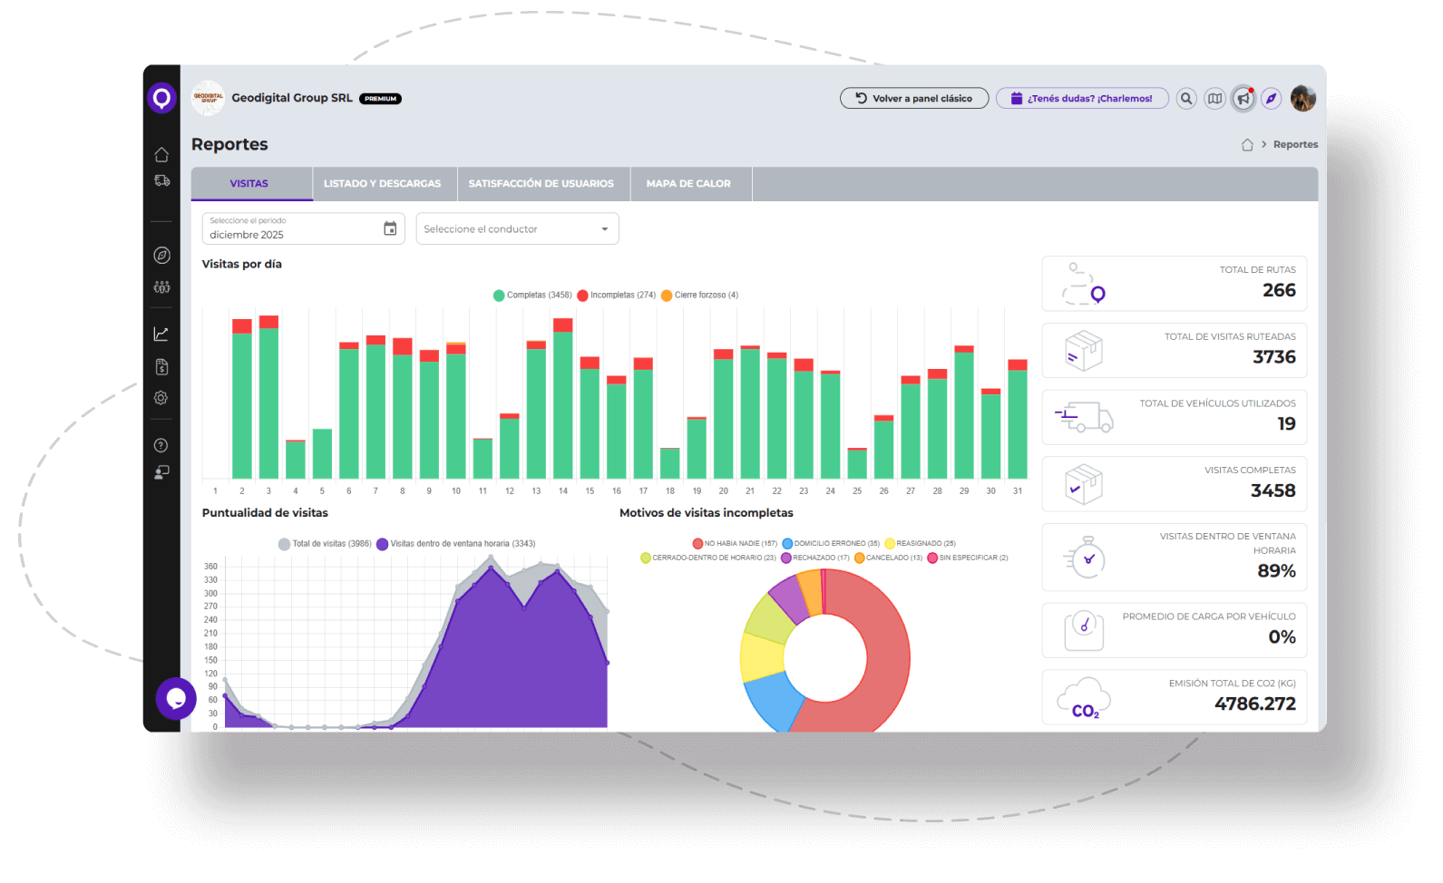Toggle Cierre forzoso legend item
This screenshot has width=1443, height=883.
coord(700,296)
